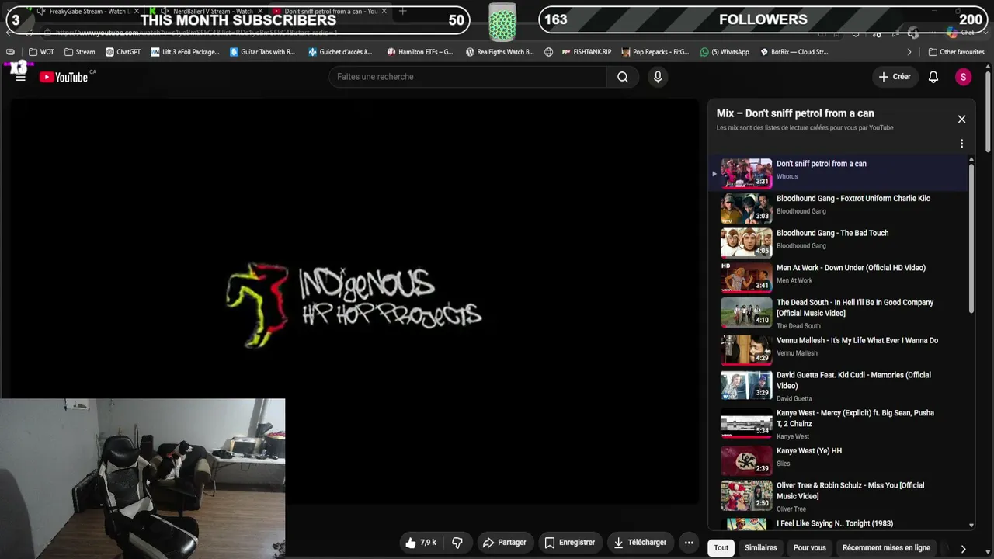Play Oliver Tree & Robin Schulz Miss You
Screen dimensions: 994x559
pos(840,497)
